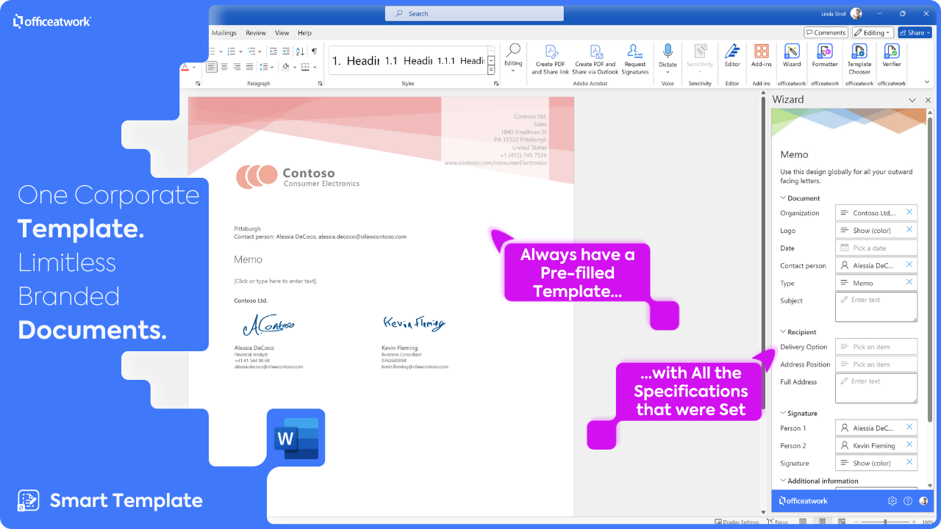Clear the Type field value
The image size is (941, 529).
point(909,283)
